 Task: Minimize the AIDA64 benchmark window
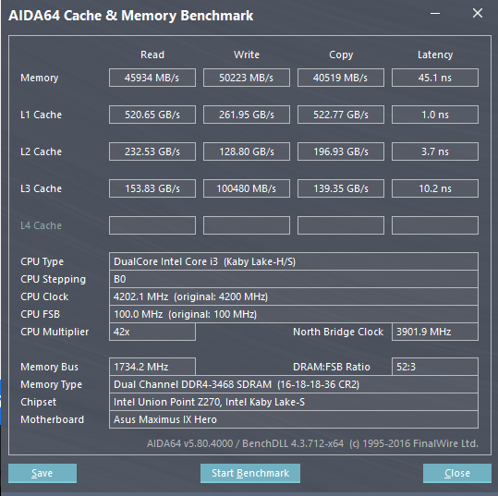[435, 13]
